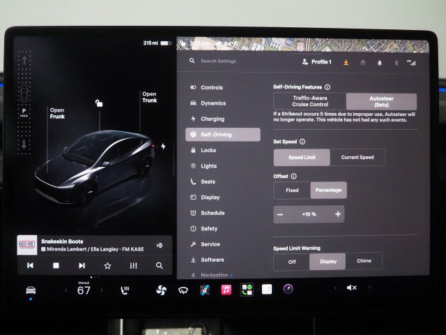Raise volume with right chevron
446x335 pixels.
click(369, 288)
